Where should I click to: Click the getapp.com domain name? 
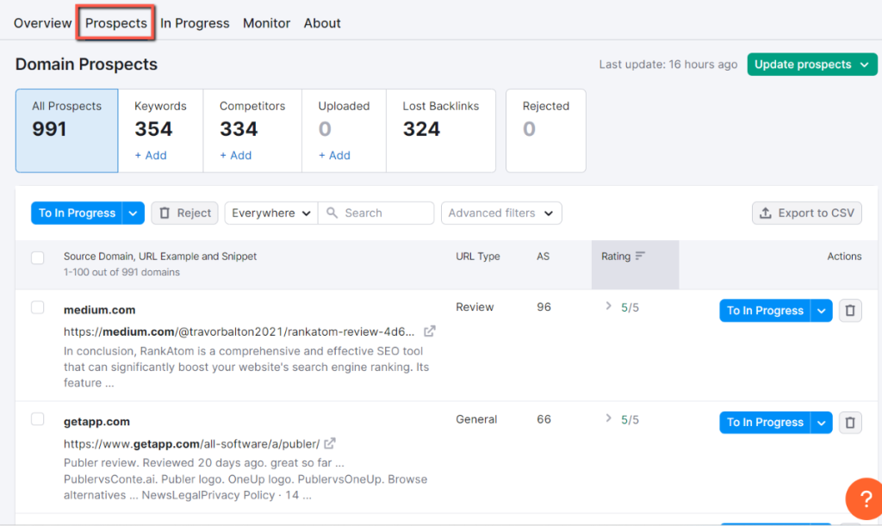click(x=96, y=422)
